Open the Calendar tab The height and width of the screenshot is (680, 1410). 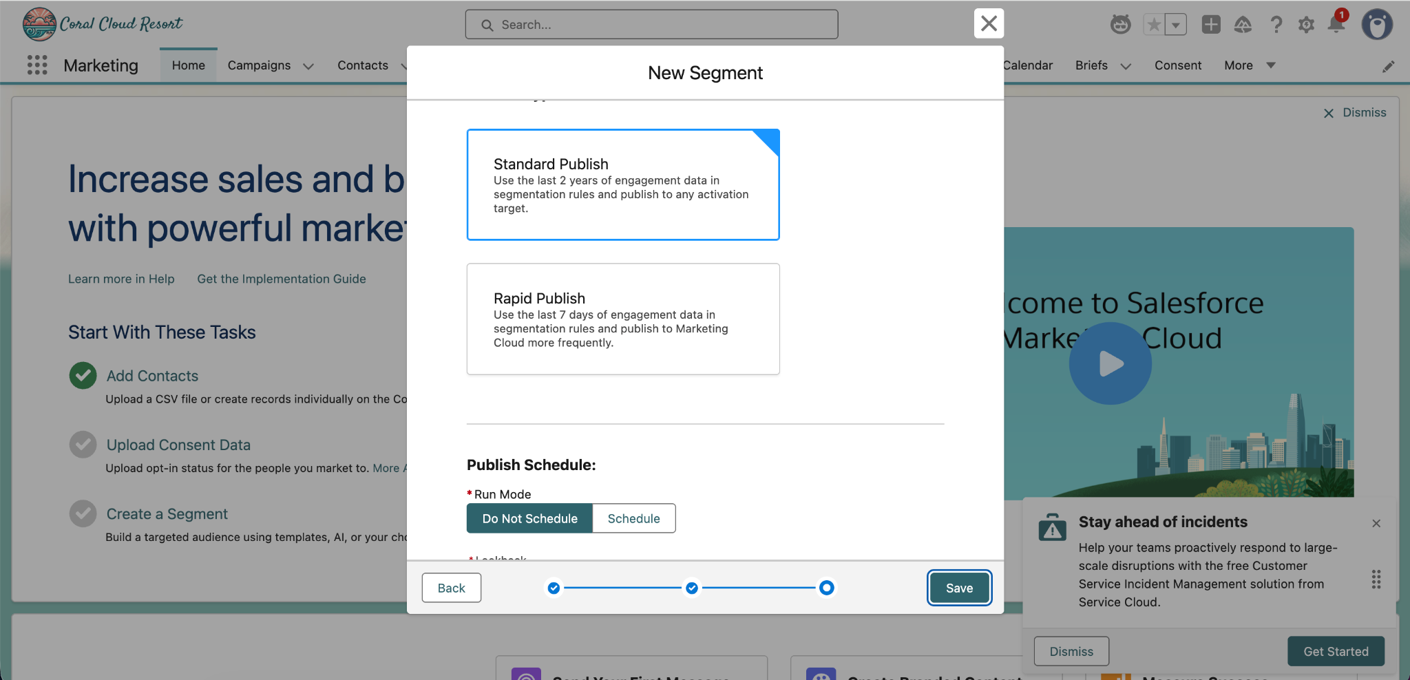click(x=1029, y=65)
